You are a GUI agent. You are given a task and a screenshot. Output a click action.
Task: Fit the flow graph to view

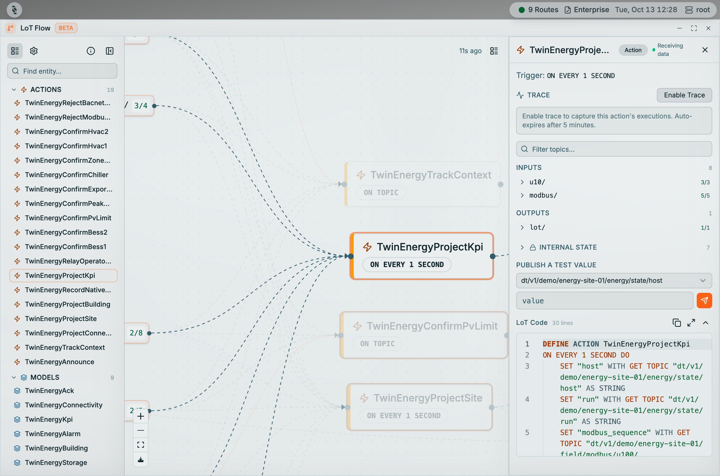(x=141, y=444)
